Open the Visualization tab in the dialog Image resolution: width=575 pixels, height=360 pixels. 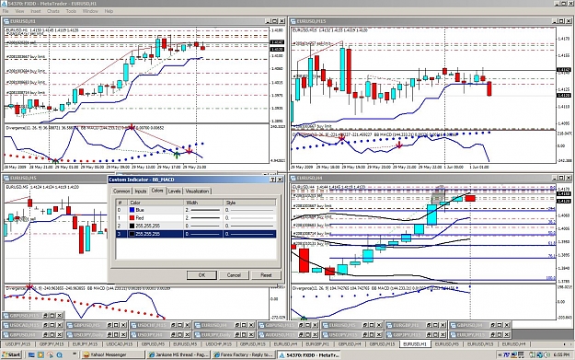coord(197,192)
